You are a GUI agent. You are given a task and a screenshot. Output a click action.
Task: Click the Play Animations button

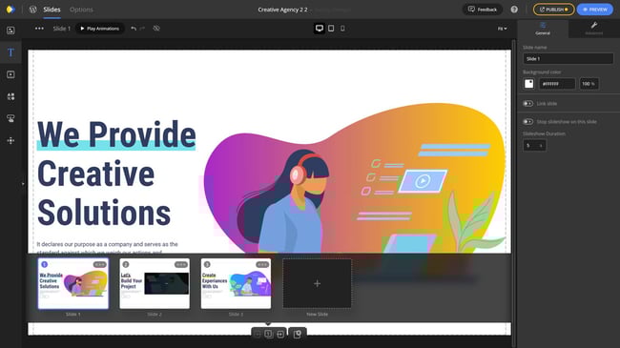(x=99, y=29)
